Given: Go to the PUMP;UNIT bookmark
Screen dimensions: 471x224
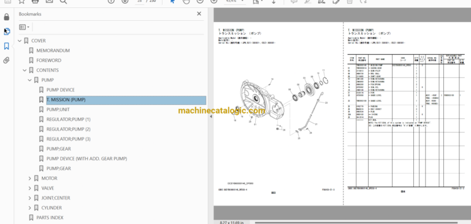Looking at the screenshot, I should tap(58, 110).
